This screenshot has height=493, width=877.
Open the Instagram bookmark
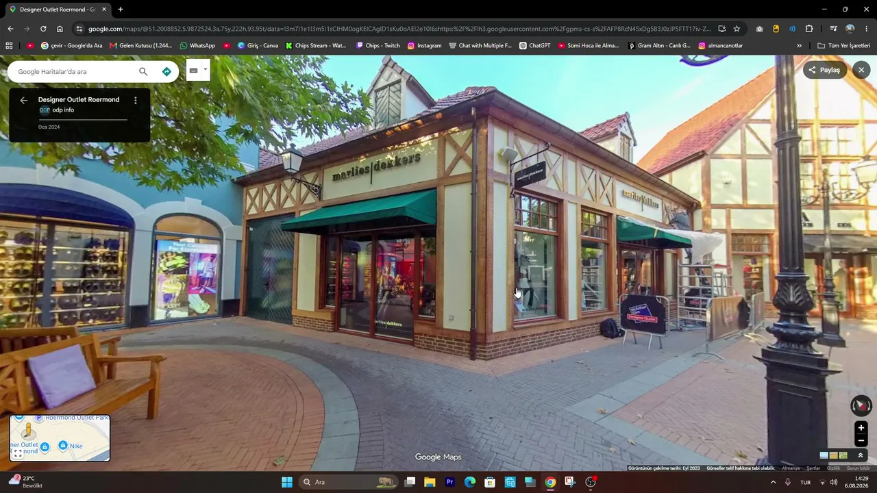click(424, 46)
